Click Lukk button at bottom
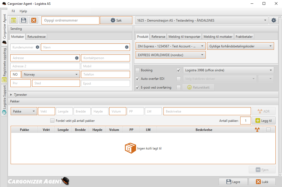Viewport: 282px width, 187px height. point(262,182)
